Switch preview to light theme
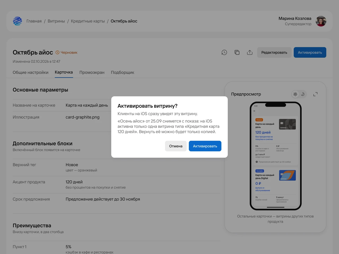This screenshot has width=339, height=254. tap(295, 94)
